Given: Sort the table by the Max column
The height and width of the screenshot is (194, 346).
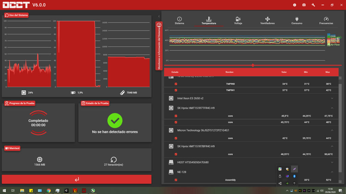Looking at the screenshot, I should point(328,72).
